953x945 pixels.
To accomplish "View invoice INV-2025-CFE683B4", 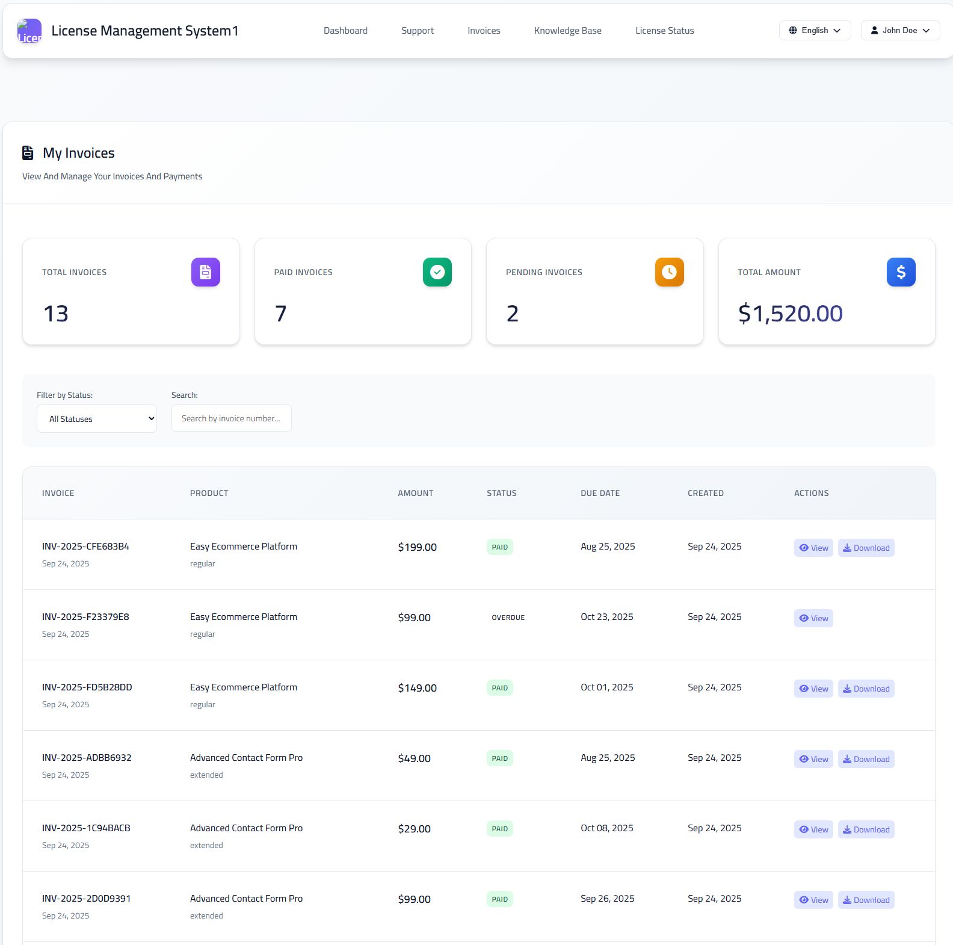I will click(x=813, y=548).
